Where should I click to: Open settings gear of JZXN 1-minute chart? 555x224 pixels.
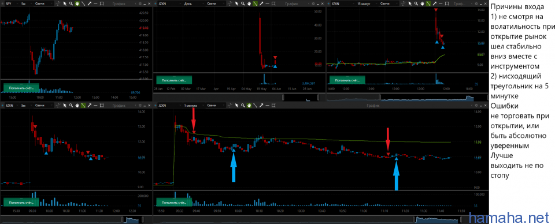[x=476, y=105]
